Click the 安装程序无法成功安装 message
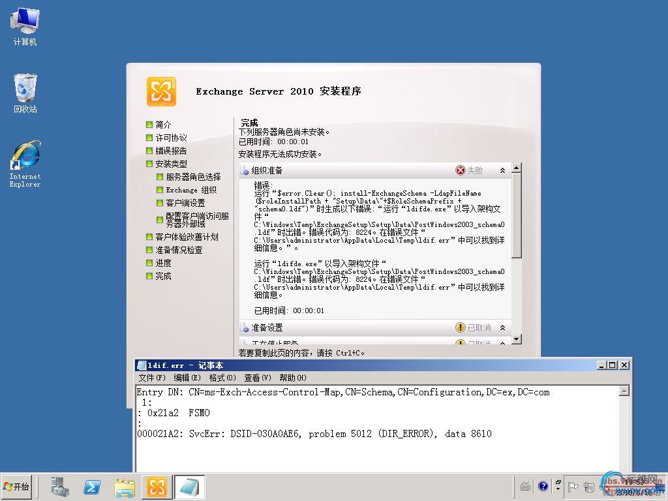 pos(280,154)
